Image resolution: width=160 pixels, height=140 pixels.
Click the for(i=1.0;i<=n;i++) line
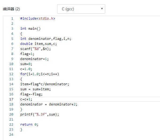[40, 74]
